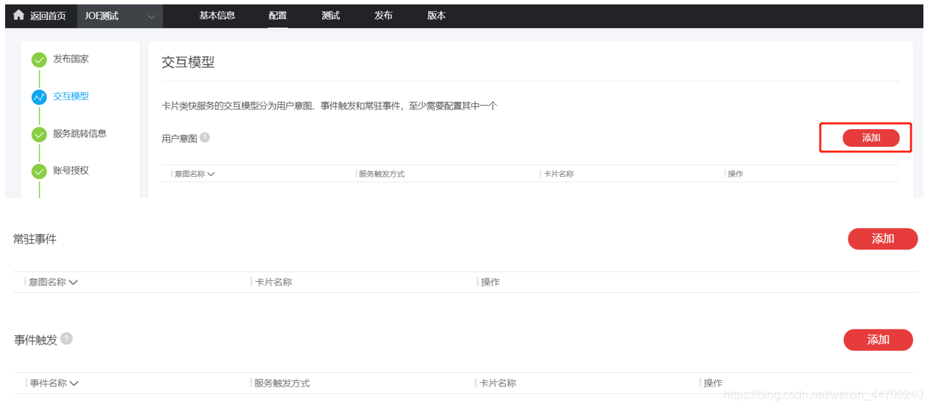Click the blue 交互模型 step icon
This screenshot has width=930, height=408.
[x=39, y=98]
